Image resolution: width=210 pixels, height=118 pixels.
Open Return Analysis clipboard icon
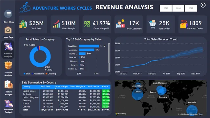[x=9, y=85]
